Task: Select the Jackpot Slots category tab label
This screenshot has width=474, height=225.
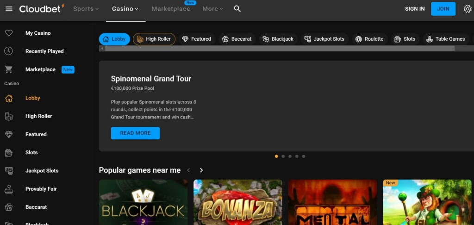Action: coord(329,39)
